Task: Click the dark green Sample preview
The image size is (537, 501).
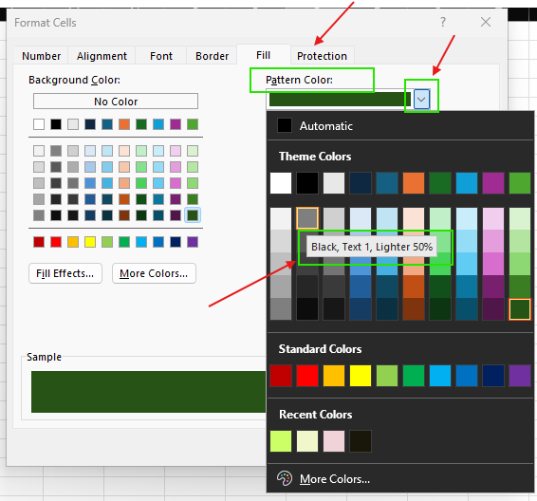Action: tap(148, 392)
